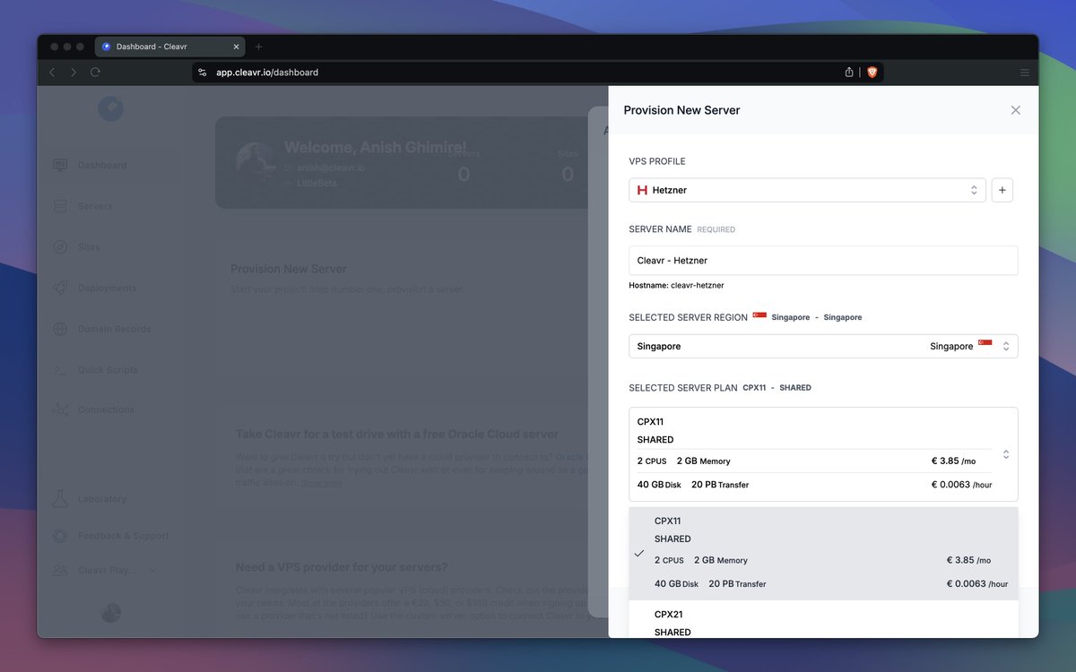The height and width of the screenshot is (672, 1076).
Task: Go back in browser history
Action: point(52,73)
